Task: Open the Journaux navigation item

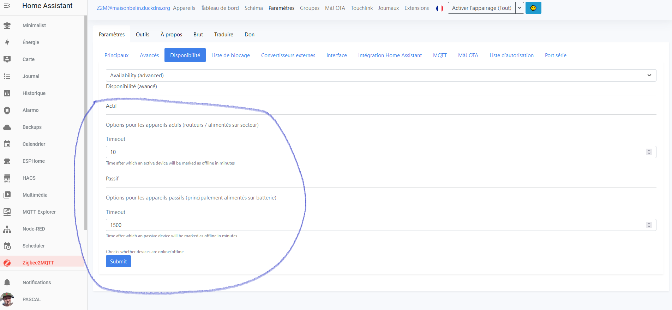Action: pyautogui.click(x=389, y=8)
